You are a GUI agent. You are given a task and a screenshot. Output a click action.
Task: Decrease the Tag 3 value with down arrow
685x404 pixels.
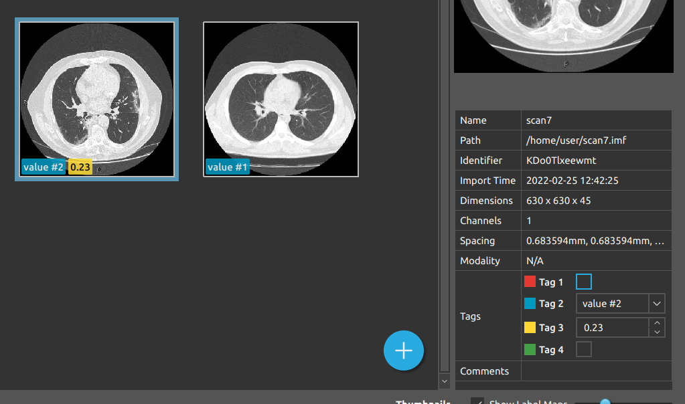[657, 332]
